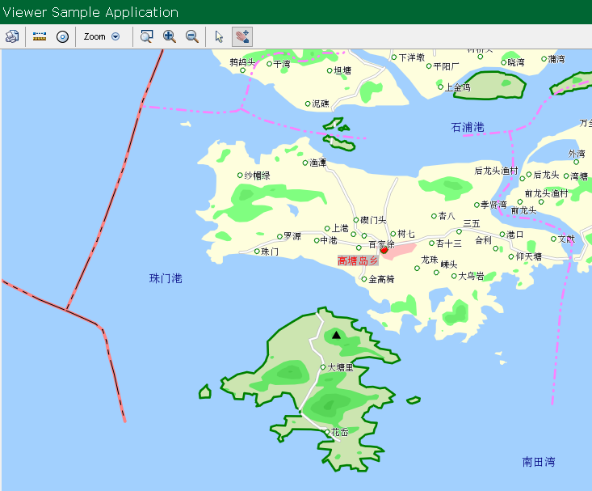Click the 纱帽绿 village label
592x491 pixels.
tap(257, 176)
